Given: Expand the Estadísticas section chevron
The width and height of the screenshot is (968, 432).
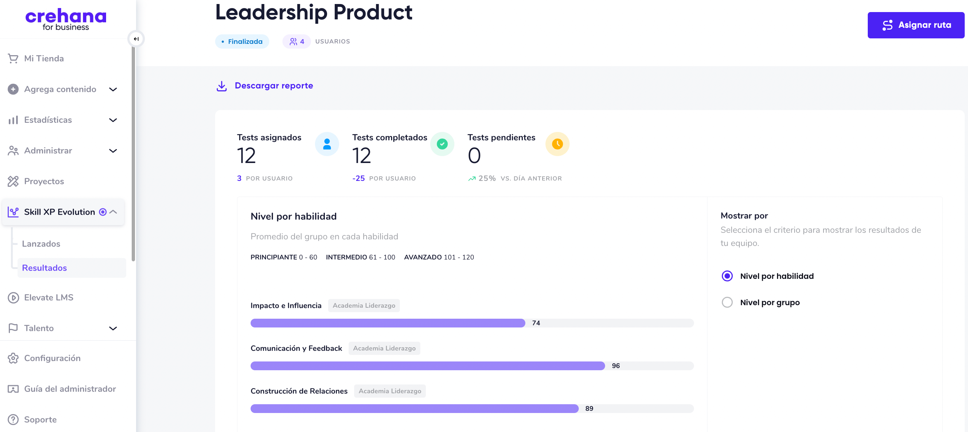Looking at the screenshot, I should pyautogui.click(x=113, y=120).
